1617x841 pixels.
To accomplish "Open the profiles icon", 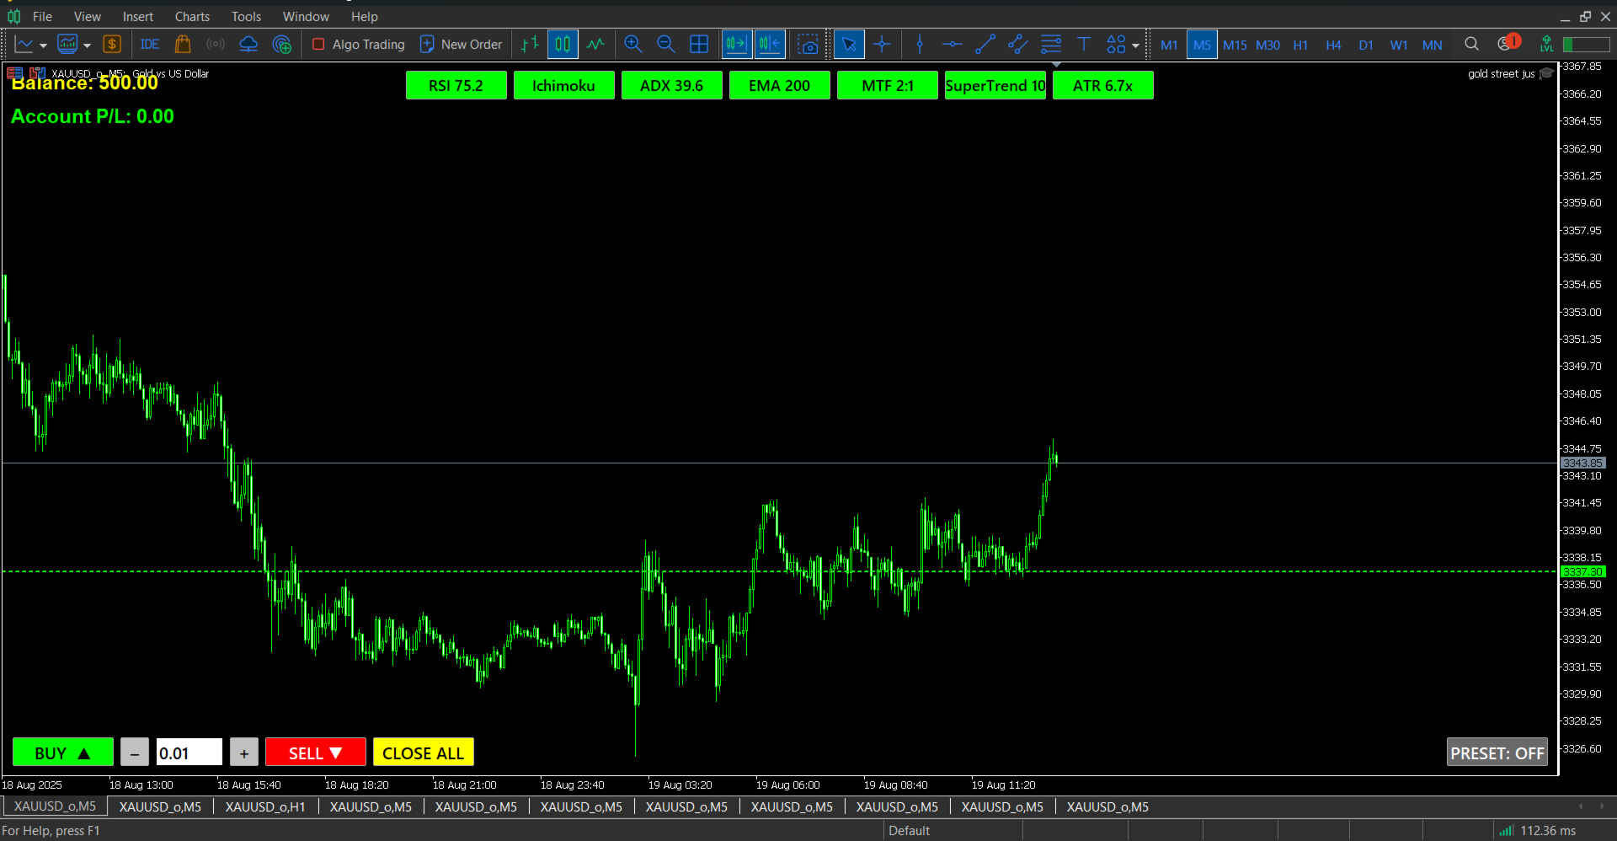I will [x=67, y=45].
